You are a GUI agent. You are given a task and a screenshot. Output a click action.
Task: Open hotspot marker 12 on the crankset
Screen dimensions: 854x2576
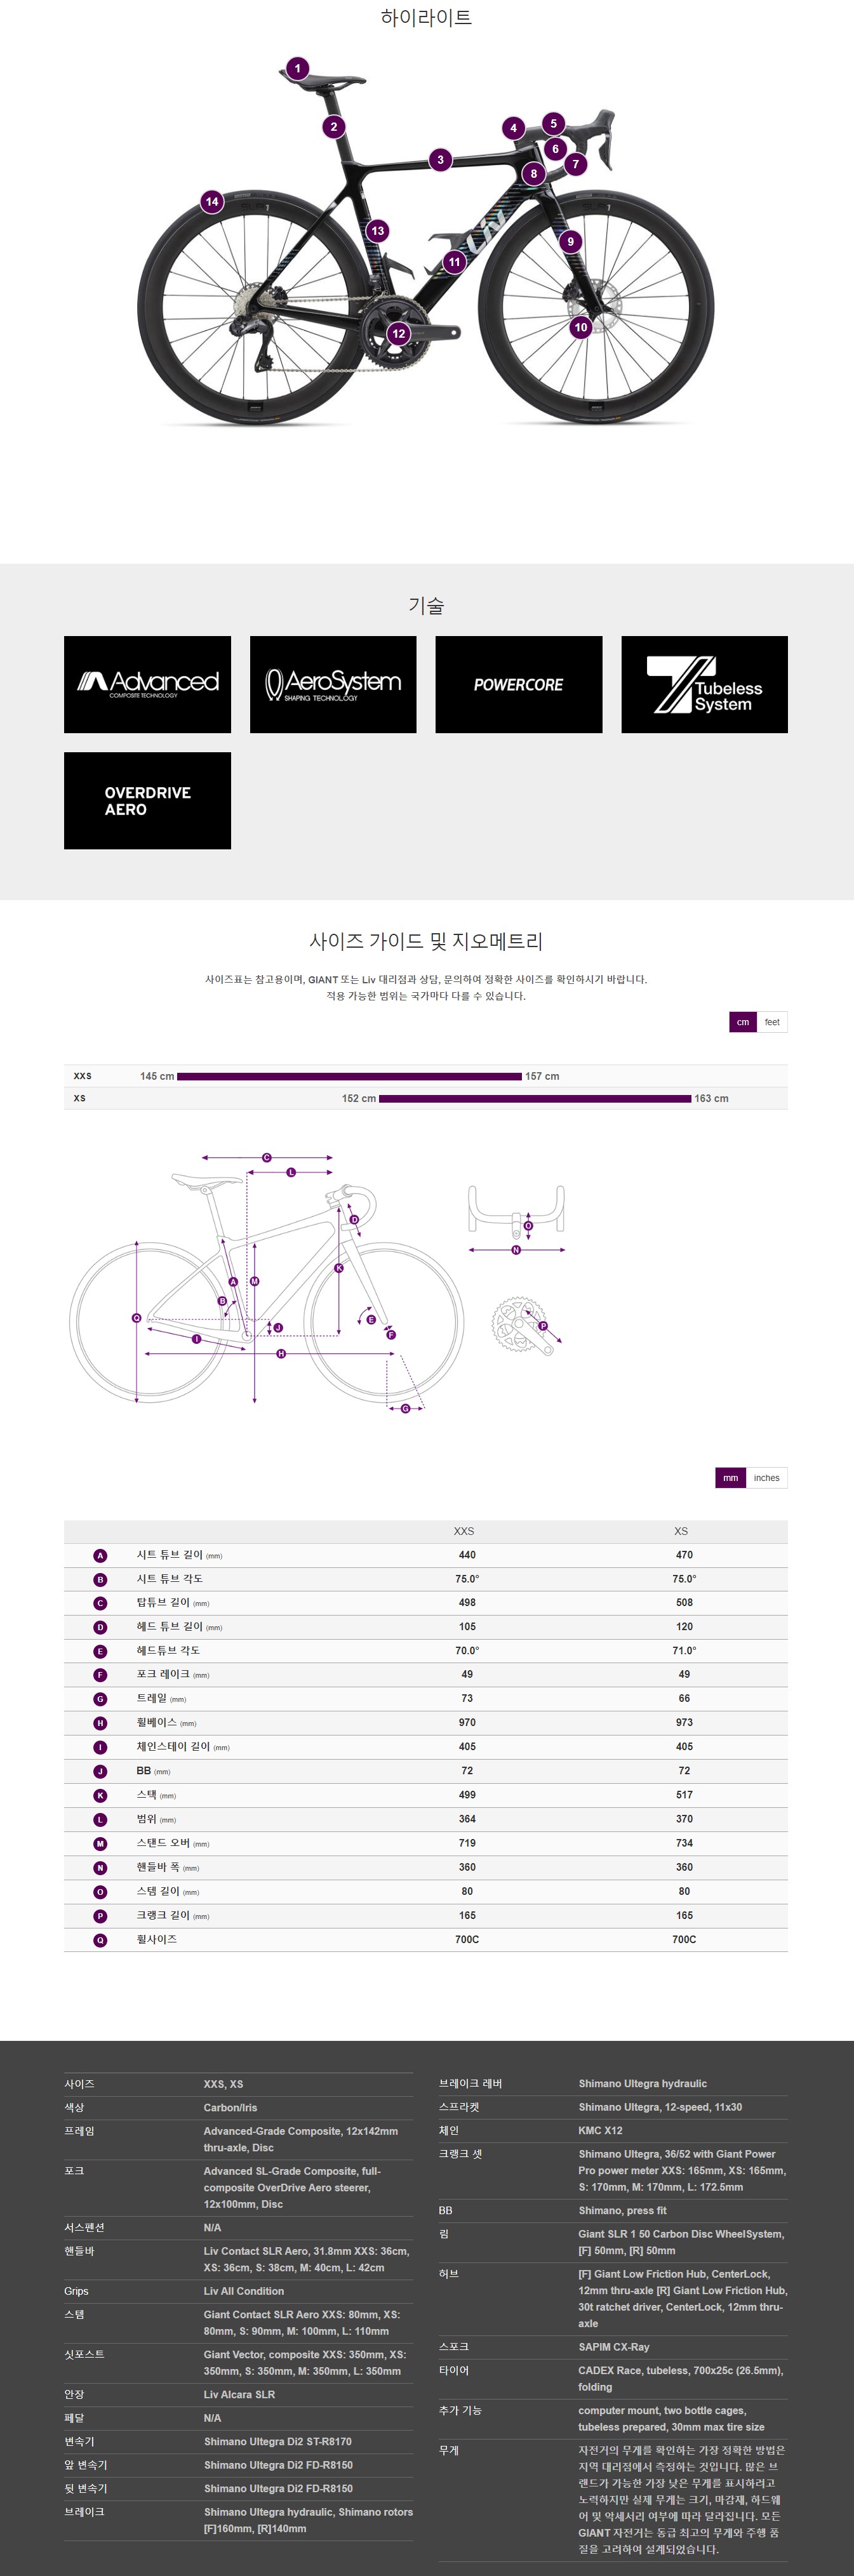399,334
